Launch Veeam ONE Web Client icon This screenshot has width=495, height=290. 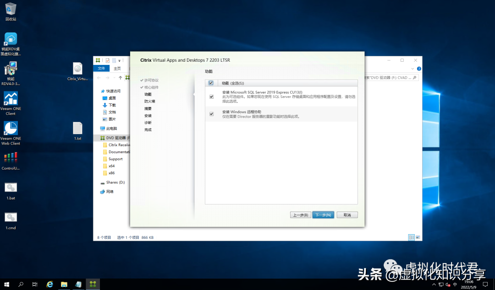pyautogui.click(x=11, y=133)
